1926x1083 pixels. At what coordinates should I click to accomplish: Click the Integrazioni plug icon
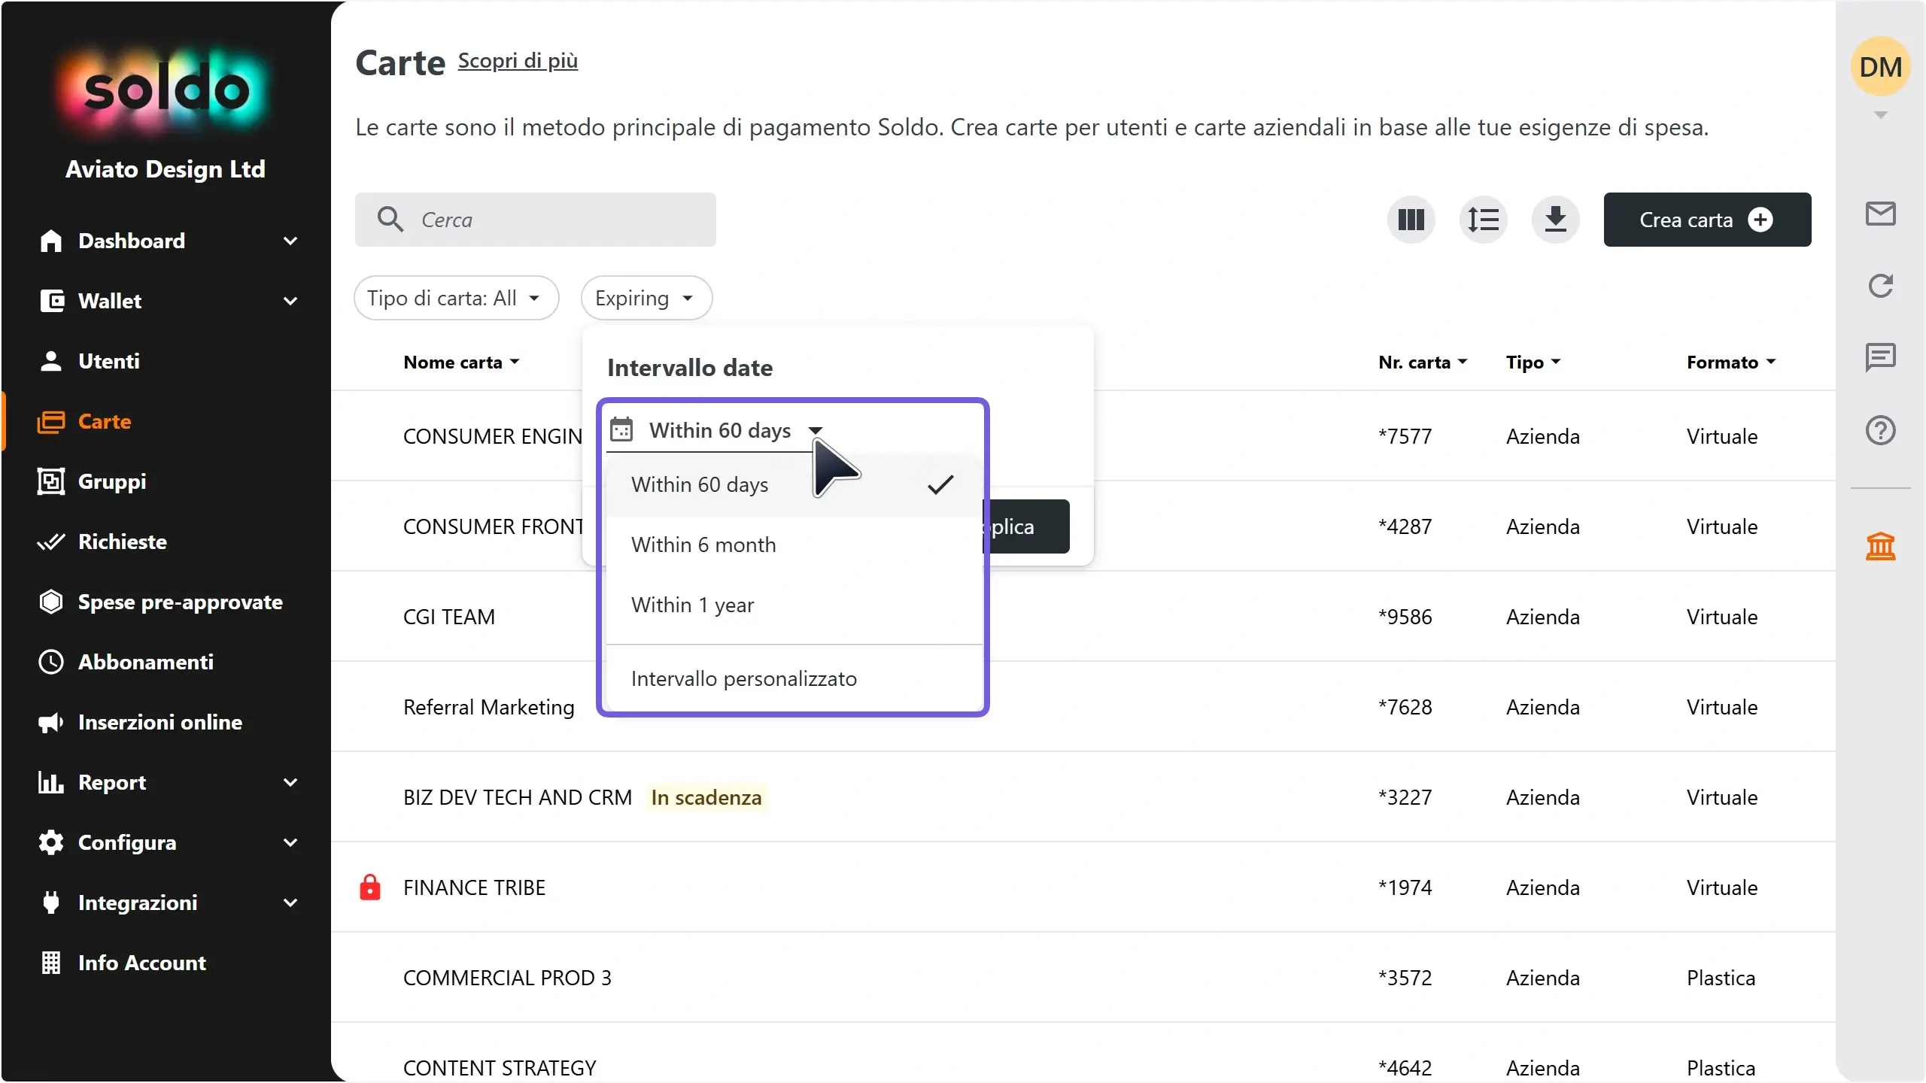point(51,902)
